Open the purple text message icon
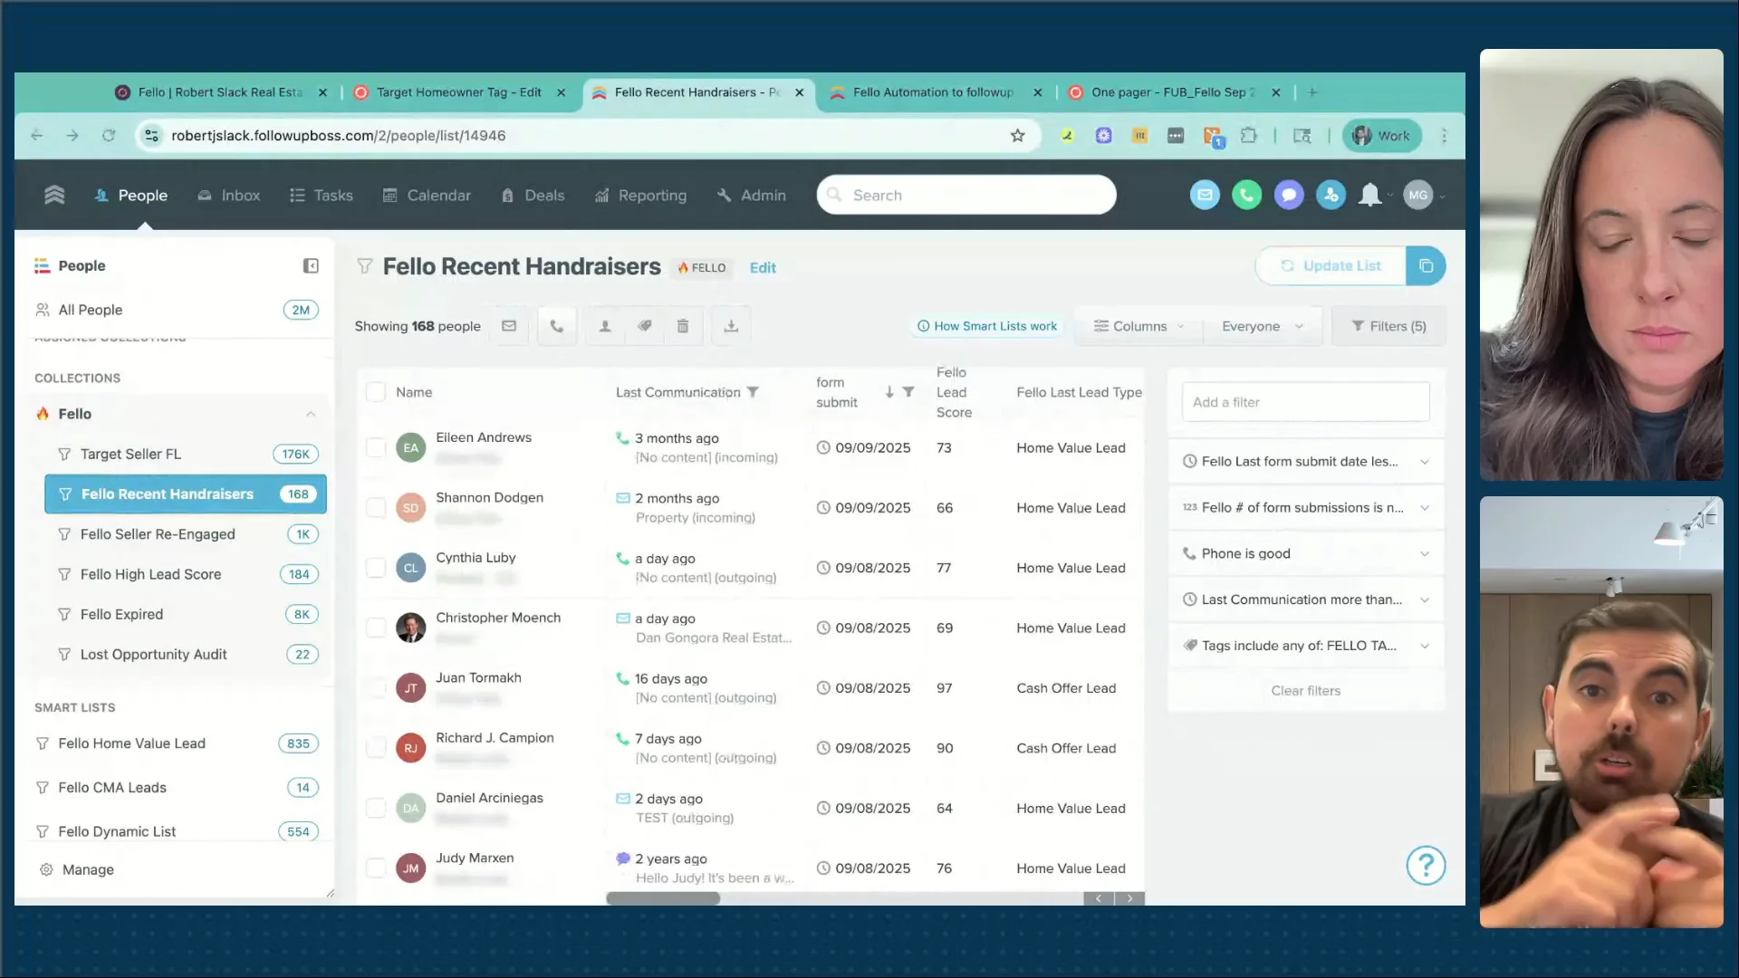The image size is (1739, 978). [x=1289, y=195]
